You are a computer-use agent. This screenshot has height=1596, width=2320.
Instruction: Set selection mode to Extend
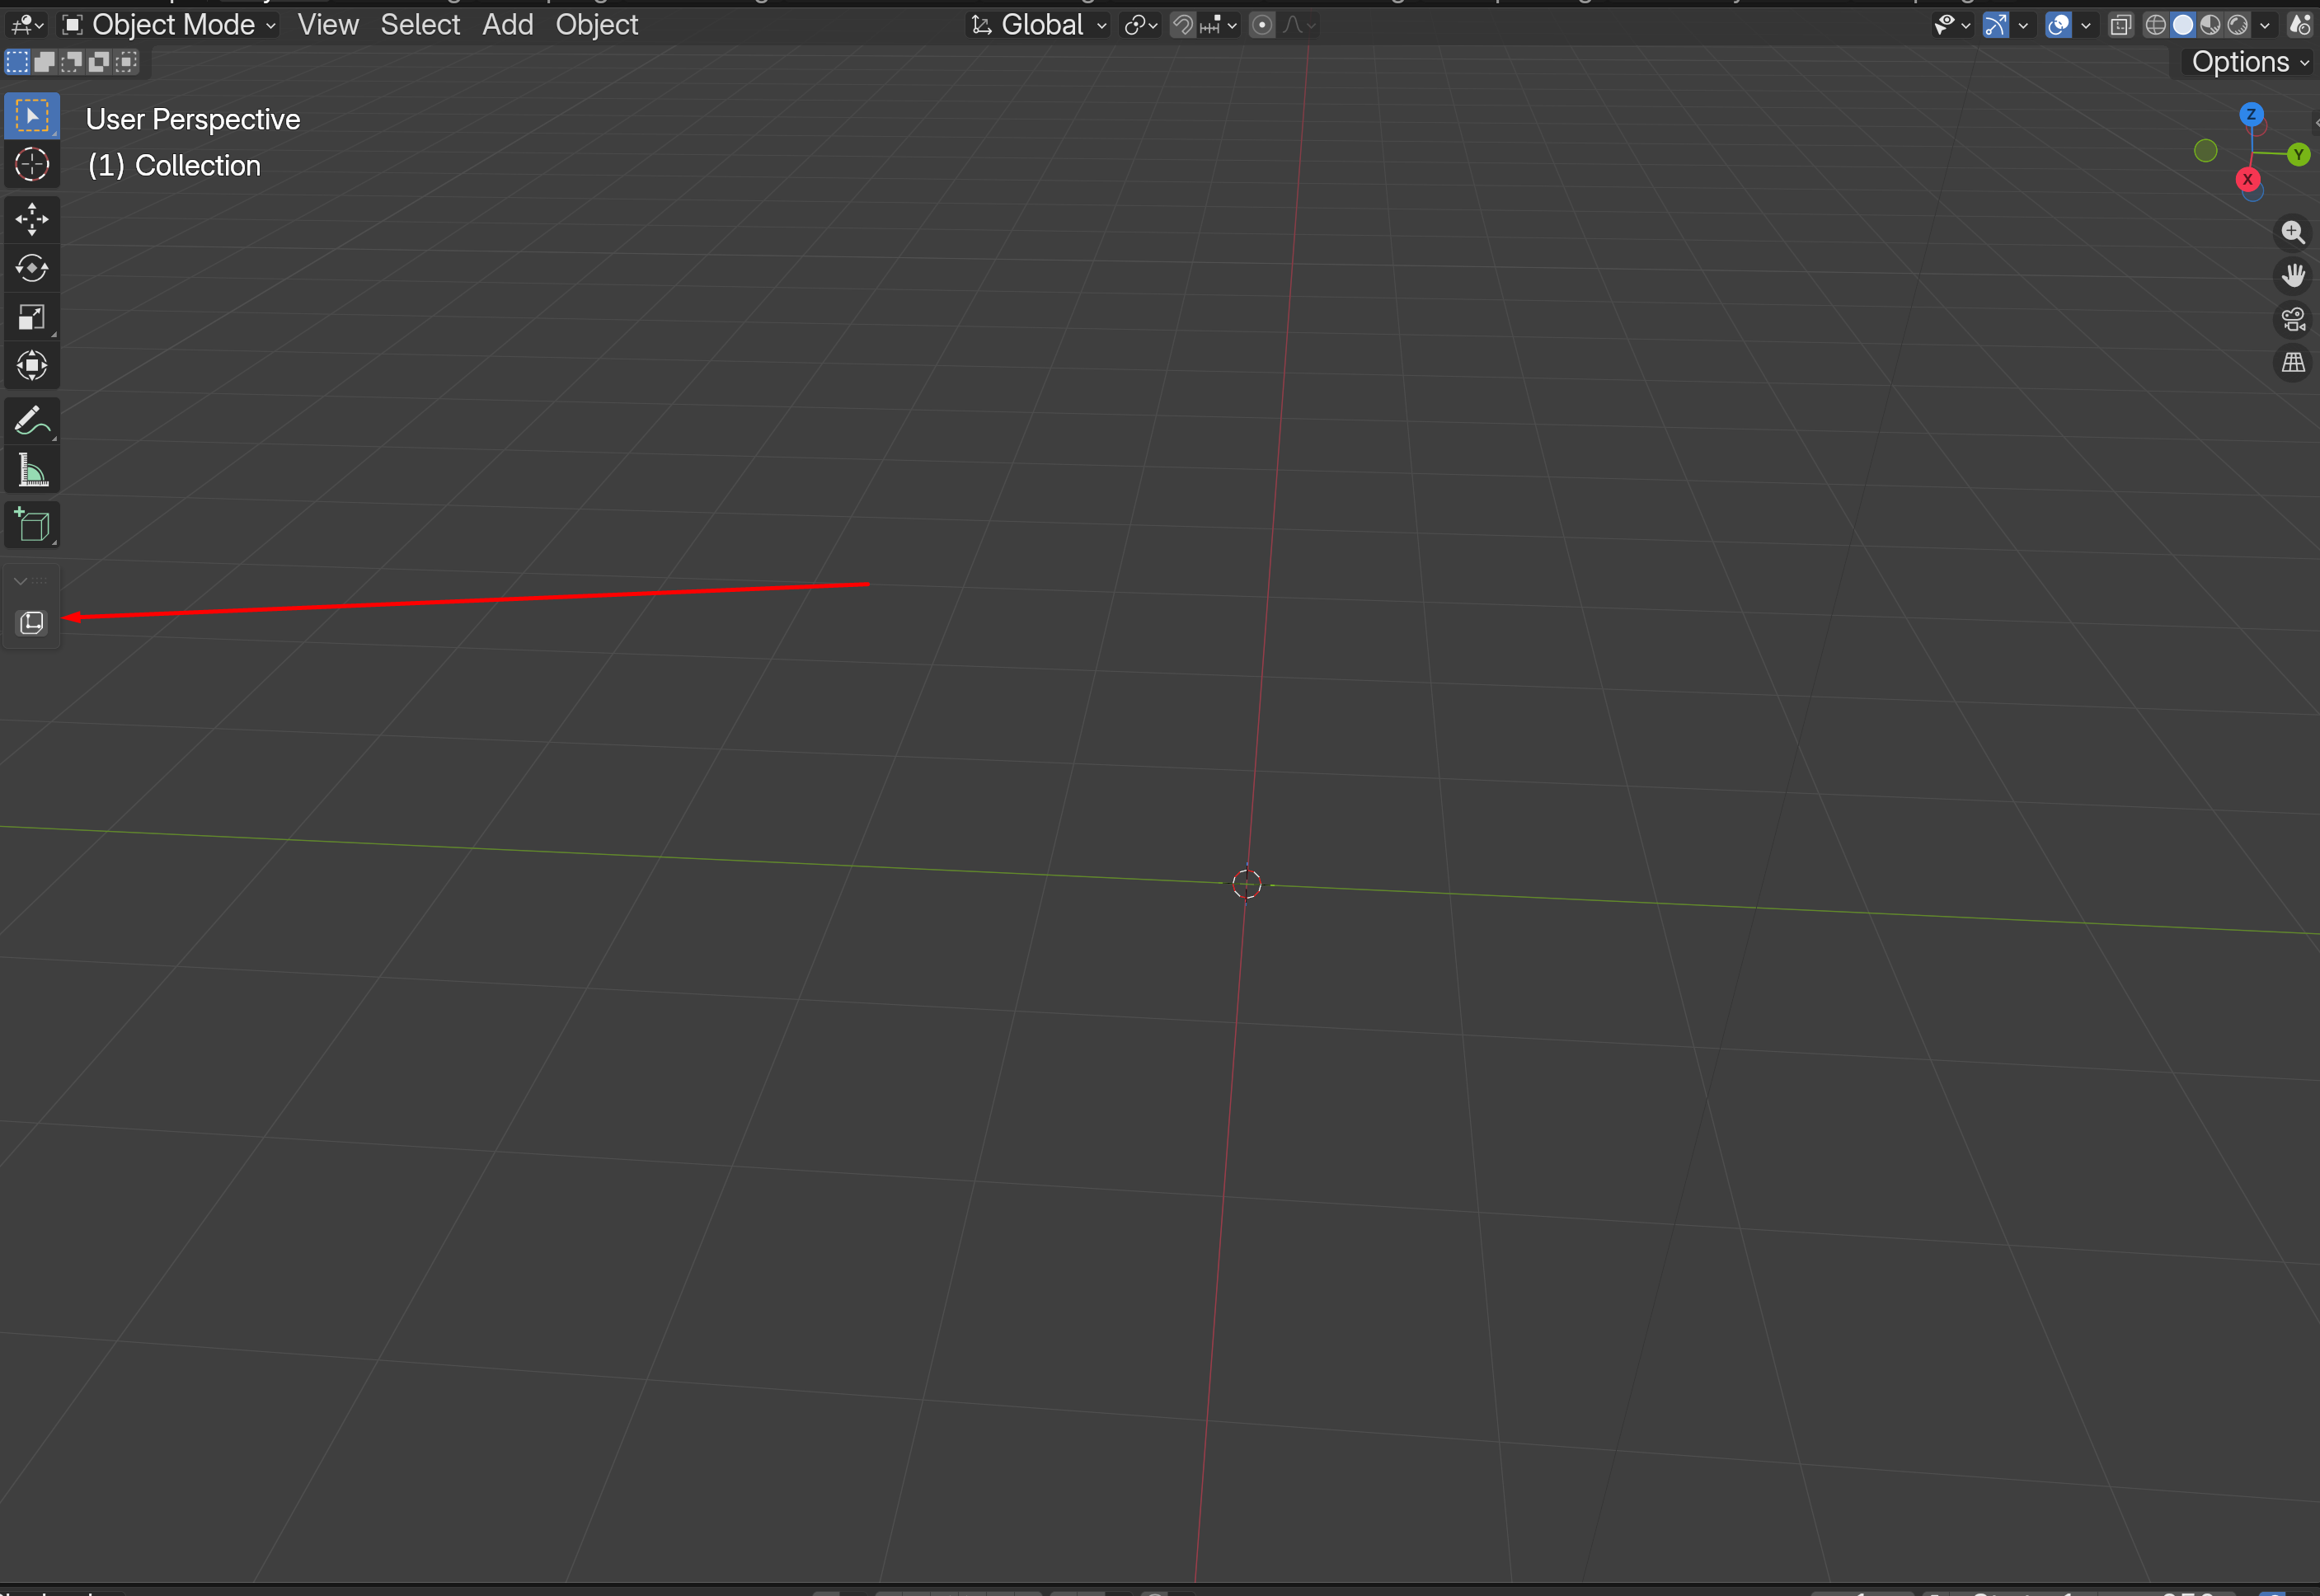(x=44, y=62)
